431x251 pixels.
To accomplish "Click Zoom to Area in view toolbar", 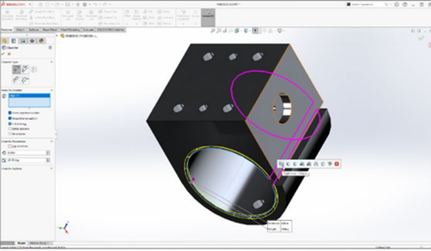I will pyautogui.click(x=219, y=31).
